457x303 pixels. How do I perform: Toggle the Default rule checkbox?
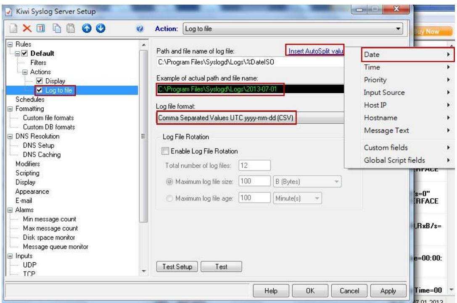point(24,53)
